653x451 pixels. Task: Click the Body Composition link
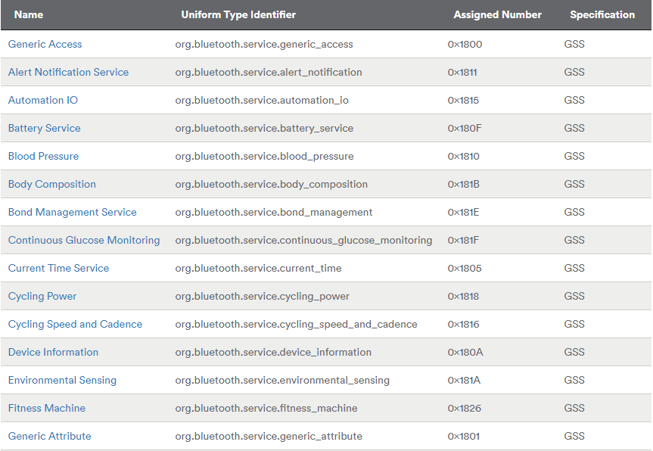click(x=51, y=184)
